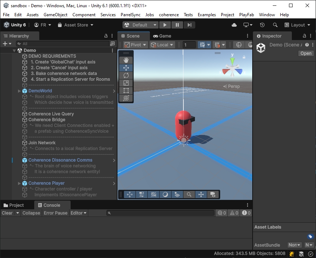Click the green Y axis gizmo cone
Image resolution: width=316 pixels, height=258 pixels.
point(232,60)
